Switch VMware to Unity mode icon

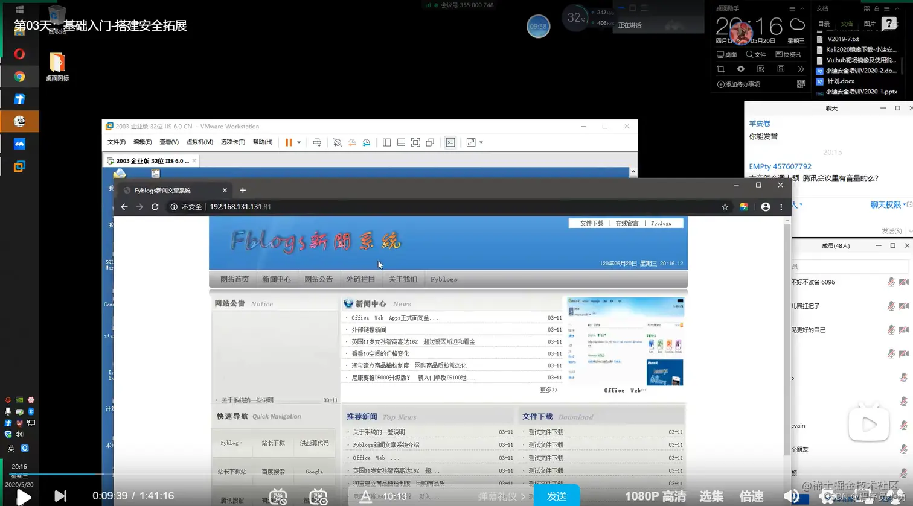(430, 142)
